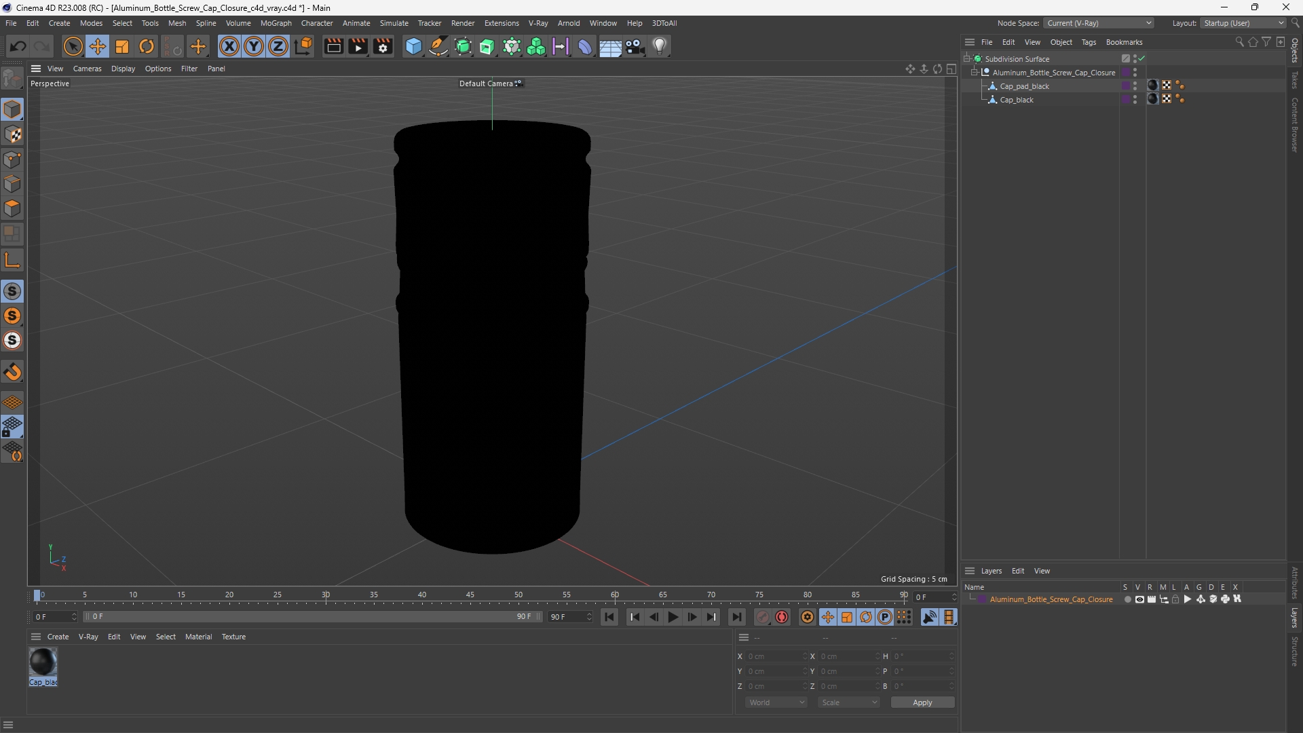The width and height of the screenshot is (1303, 733).
Task: Collapse Aluminum_Bottle_Screw_Cap_Closure tree node
Action: pos(974,73)
